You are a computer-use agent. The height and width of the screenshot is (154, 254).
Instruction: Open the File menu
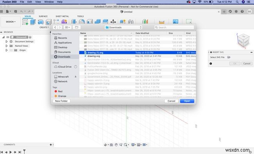coord(22,2)
